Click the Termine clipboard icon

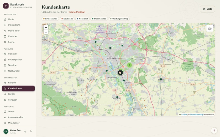point(5,65)
